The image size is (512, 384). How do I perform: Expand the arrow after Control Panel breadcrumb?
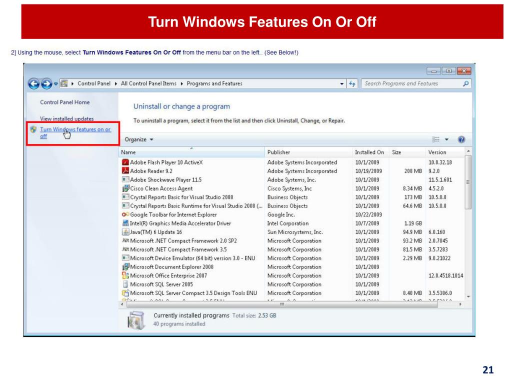tap(116, 84)
